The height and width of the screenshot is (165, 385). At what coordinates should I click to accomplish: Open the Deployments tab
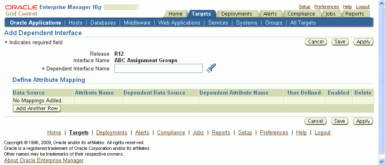[x=237, y=14]
